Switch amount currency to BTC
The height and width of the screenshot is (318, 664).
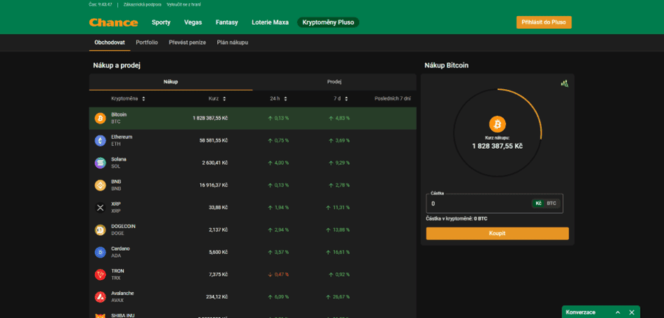coord(552,204)
